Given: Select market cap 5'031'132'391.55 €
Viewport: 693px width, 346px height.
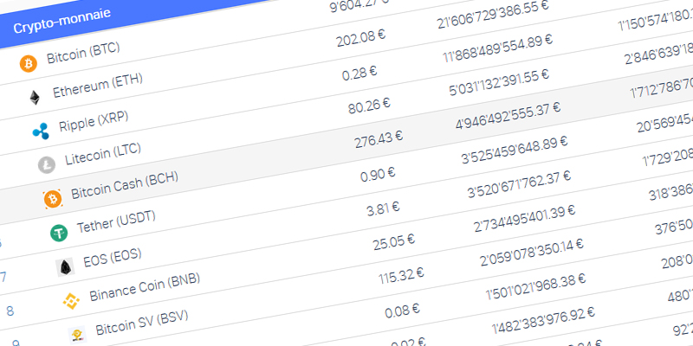Looking at the screenshot, I should (x=499, y=84).
